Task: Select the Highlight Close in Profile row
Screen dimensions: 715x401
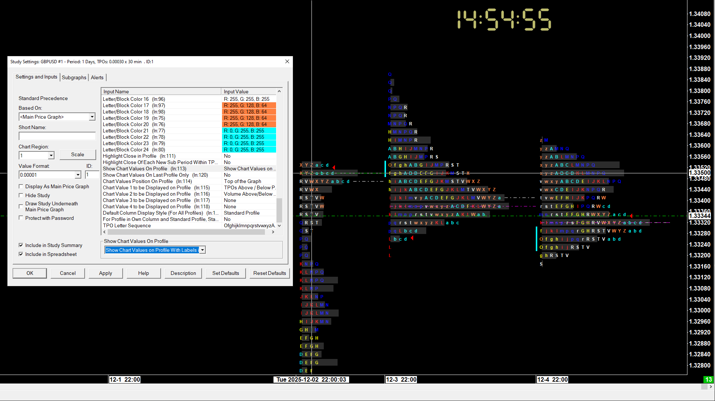Action: click(x=189, y=156)
